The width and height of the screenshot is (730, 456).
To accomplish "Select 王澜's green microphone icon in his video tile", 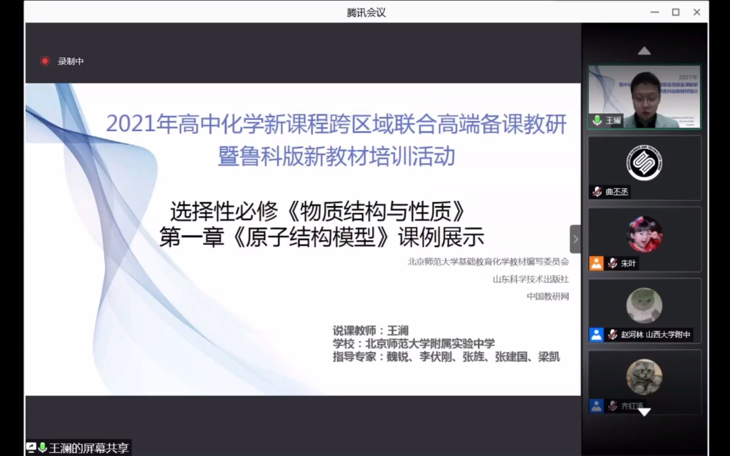I will pyautogui.click(x=597, y=120).
